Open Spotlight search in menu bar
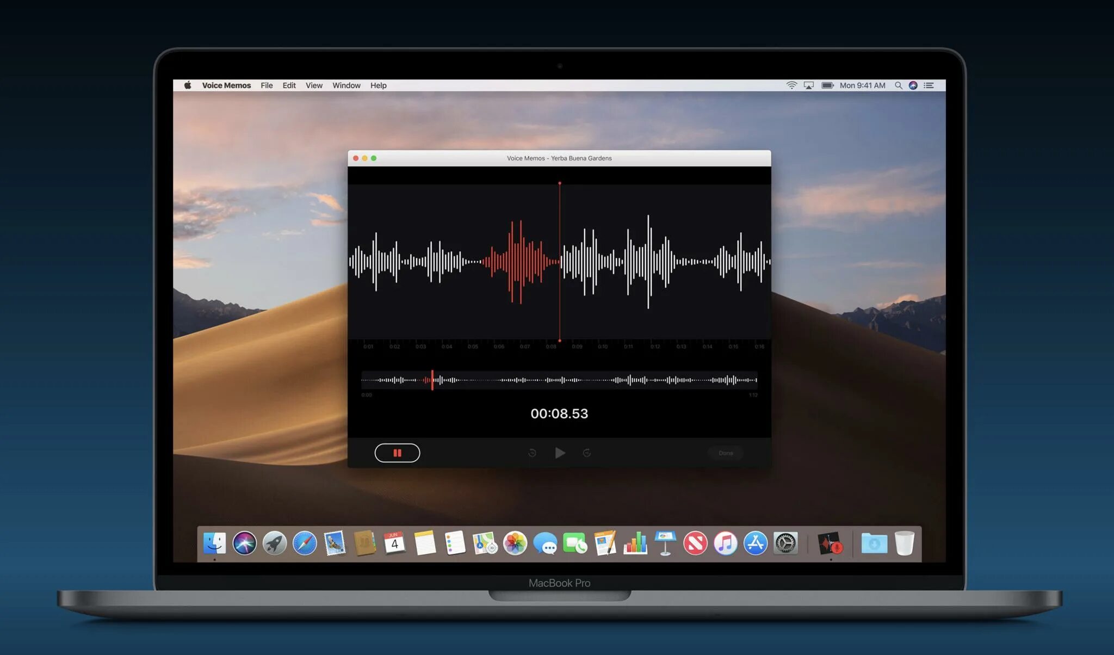1114x655 pixels. (x=899, y=85)
